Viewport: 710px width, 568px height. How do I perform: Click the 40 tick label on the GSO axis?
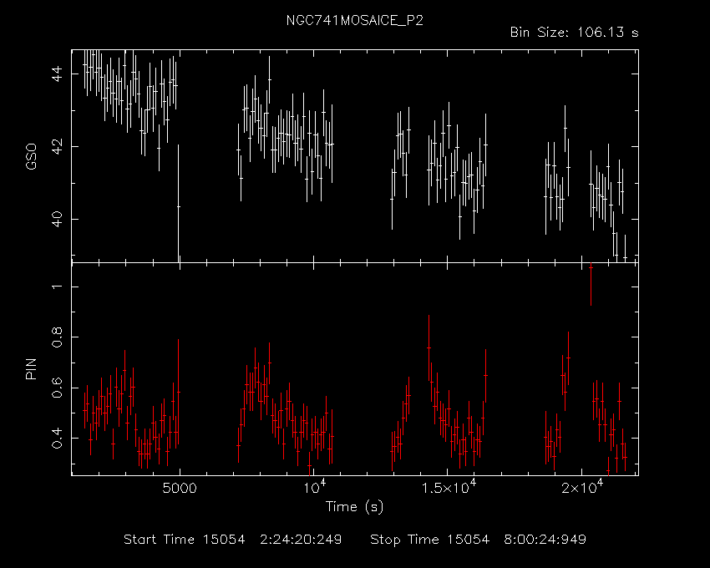coord(58,219)
